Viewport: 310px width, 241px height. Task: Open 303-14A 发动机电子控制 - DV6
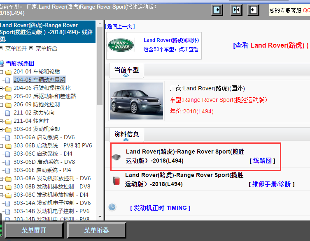52,203
